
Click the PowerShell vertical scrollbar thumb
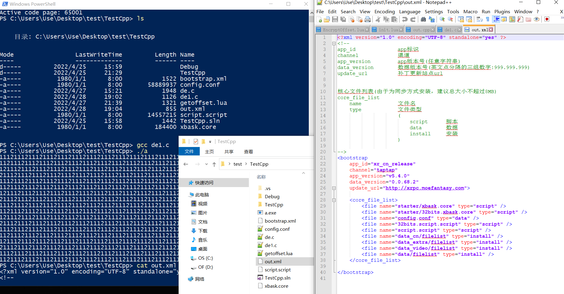[x=312, y=19]
